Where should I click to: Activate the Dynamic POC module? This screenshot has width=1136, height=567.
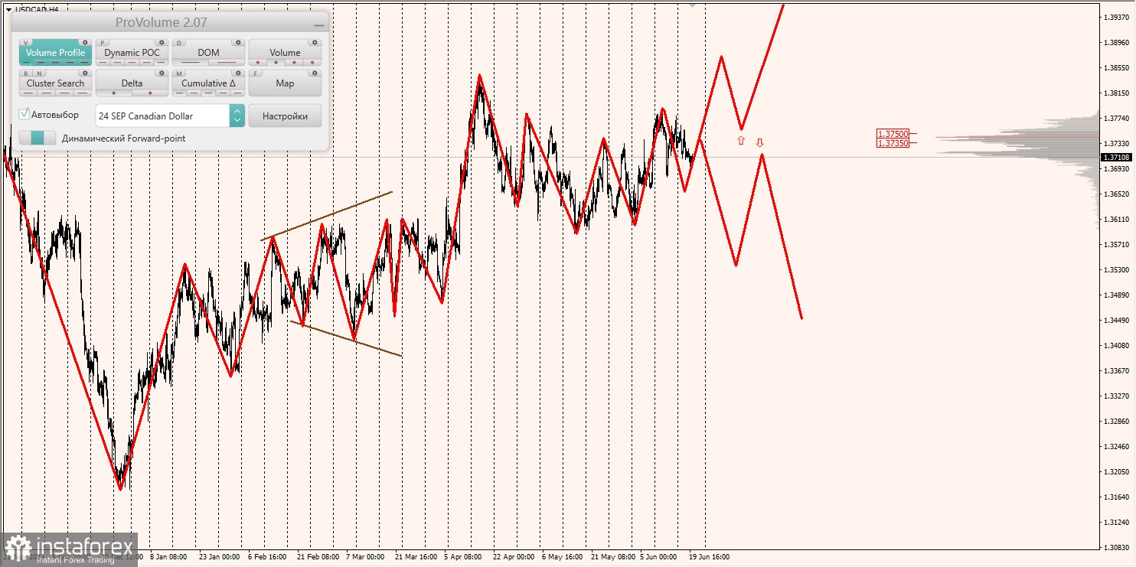[132, 52]
